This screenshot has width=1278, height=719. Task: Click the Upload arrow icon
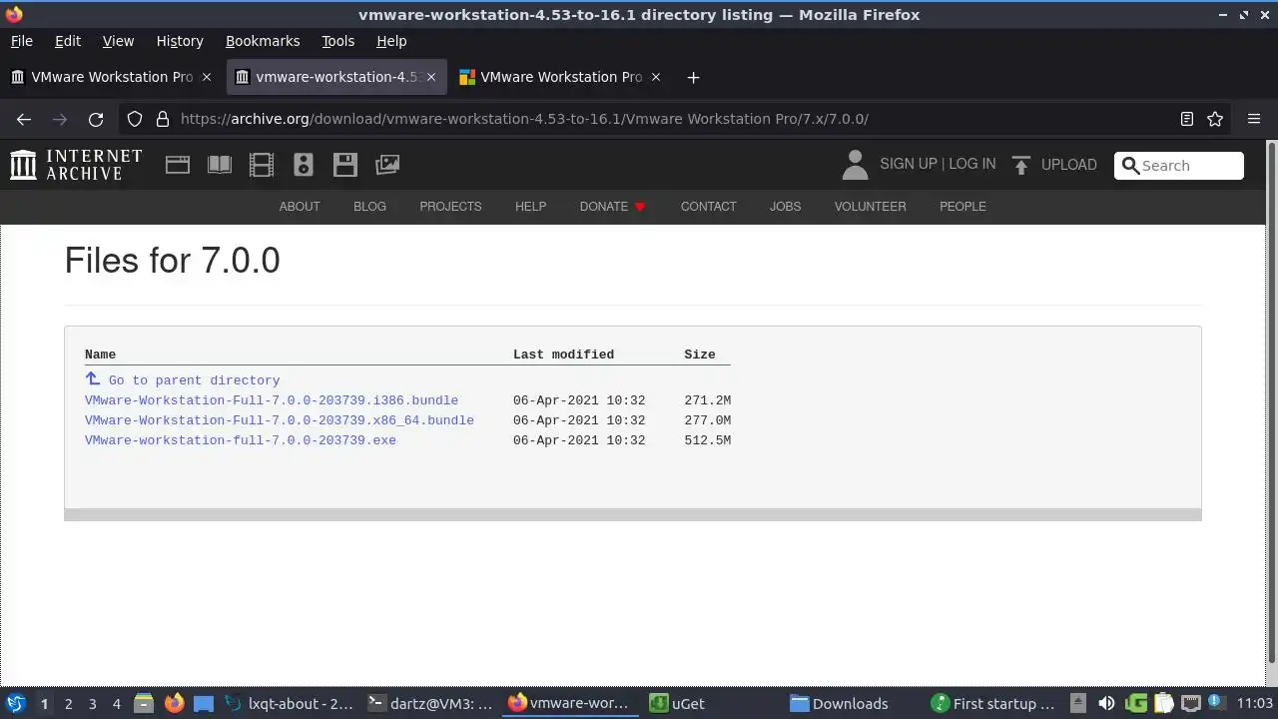1020,165
